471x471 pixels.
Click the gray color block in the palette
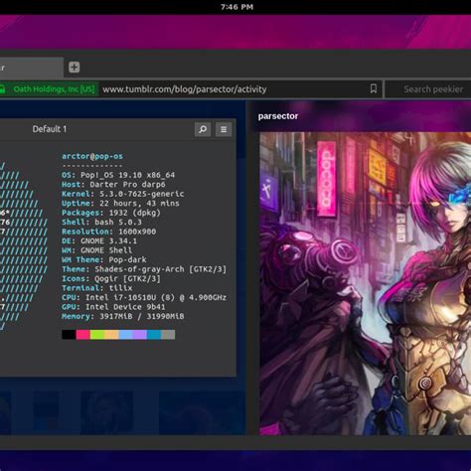[168, 335]
